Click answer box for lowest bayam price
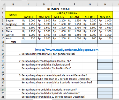The height and width of the screenshot is (100, 119). pyautogui.click(x=105, y=75)
